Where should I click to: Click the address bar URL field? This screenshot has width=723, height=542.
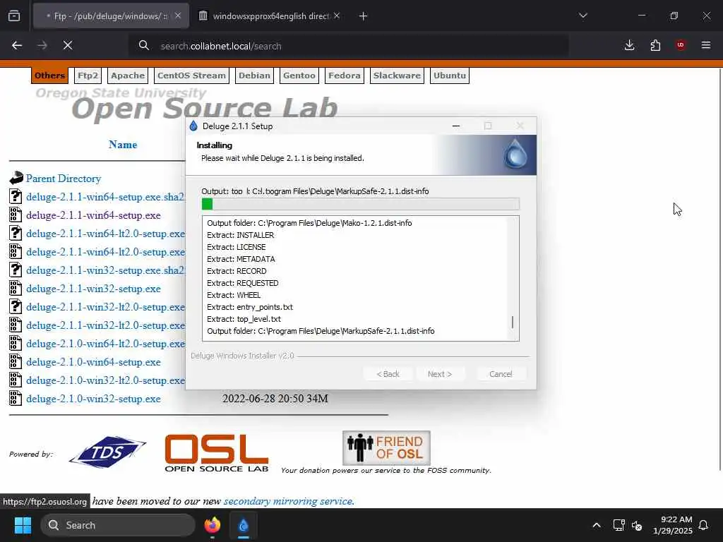[350, 46]
